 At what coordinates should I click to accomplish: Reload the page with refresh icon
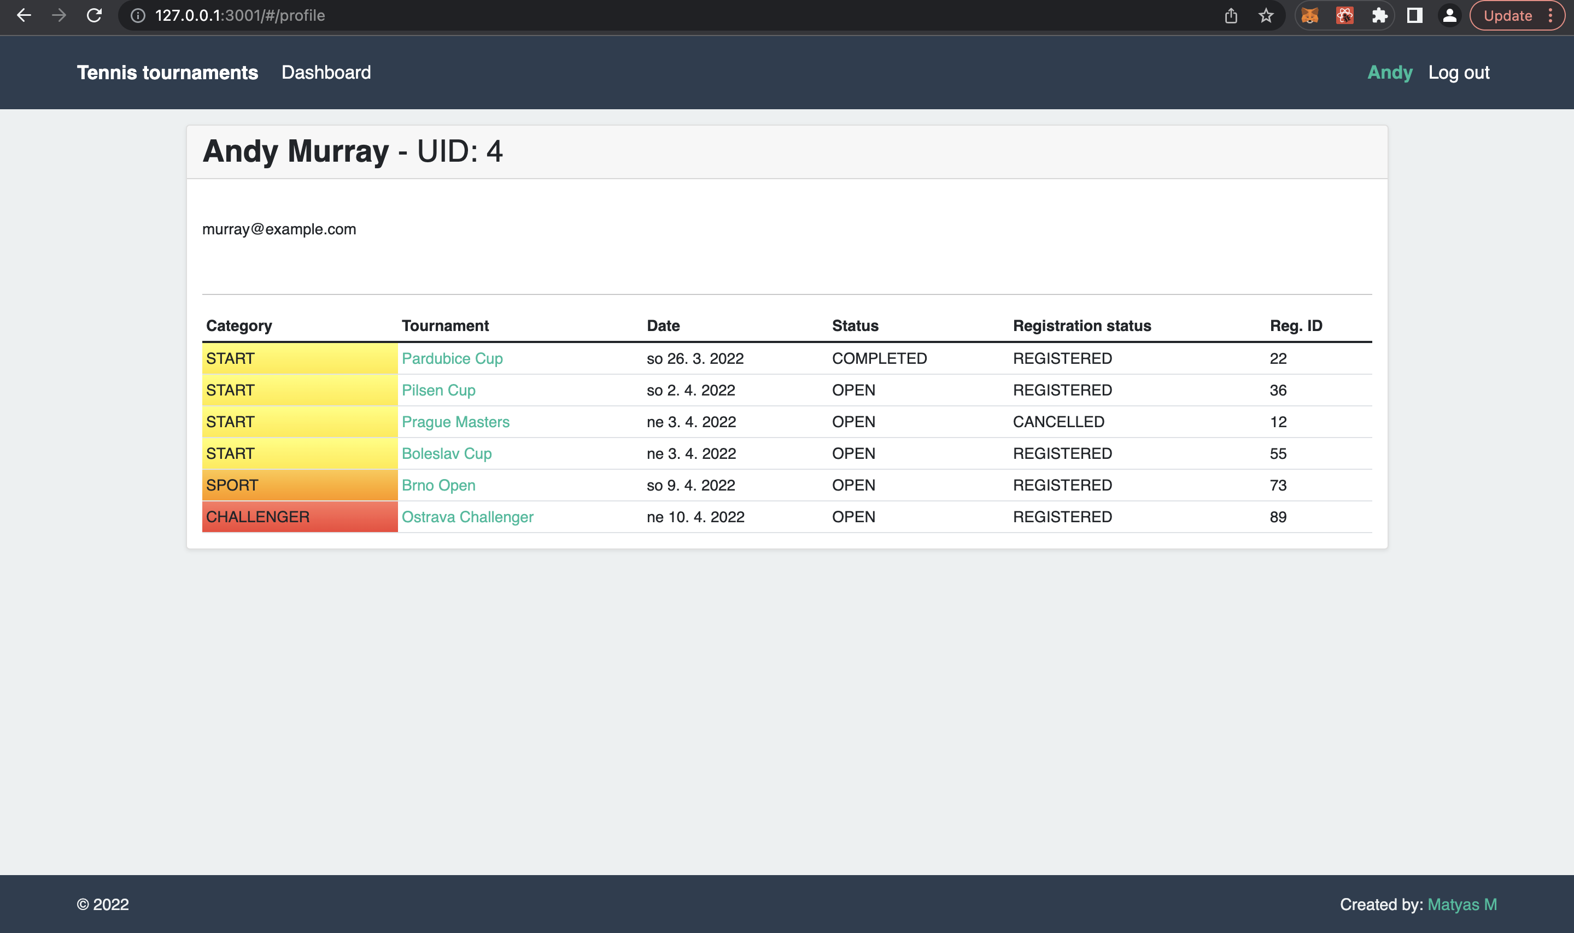click(95, 16)
